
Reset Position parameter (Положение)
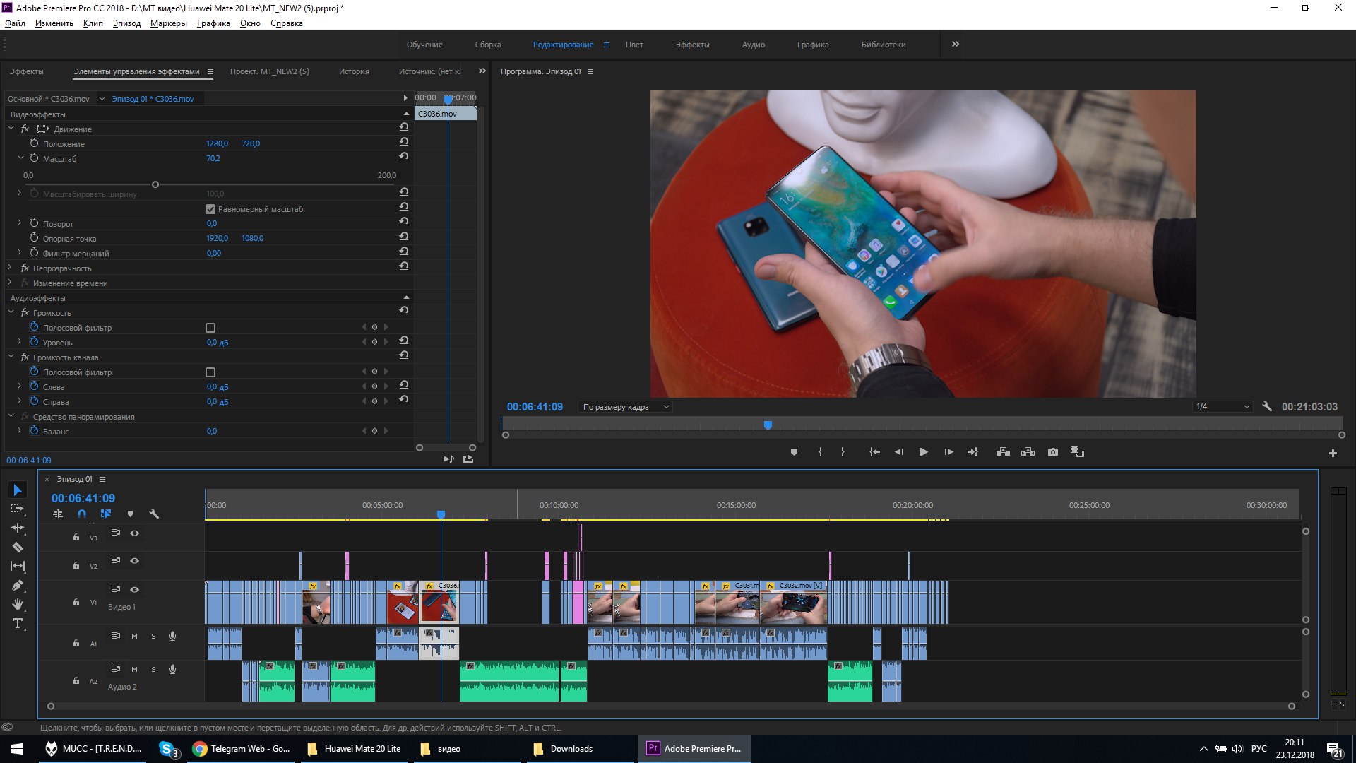(404, 142)
